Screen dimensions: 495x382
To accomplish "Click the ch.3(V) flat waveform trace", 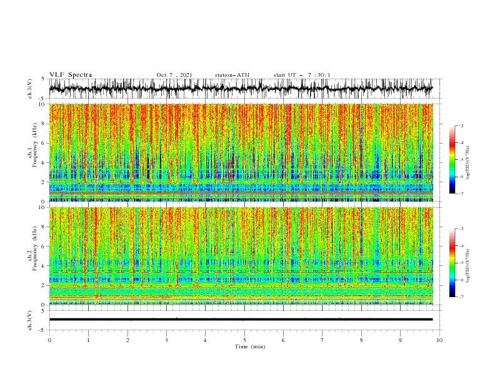I will tap(241, 320).
